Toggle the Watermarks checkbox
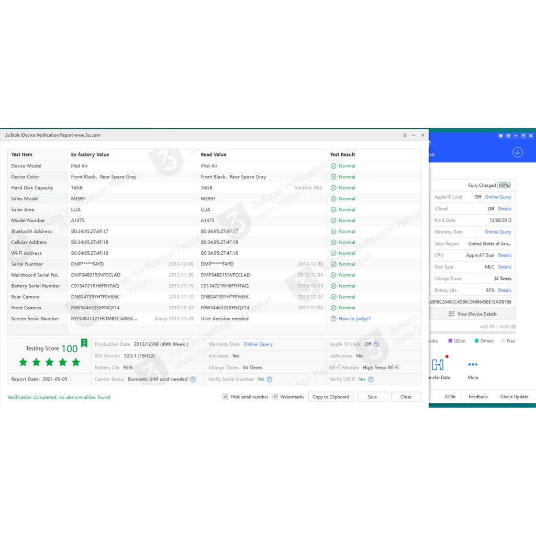Screen dimensions: 536x536 [275, 397]
